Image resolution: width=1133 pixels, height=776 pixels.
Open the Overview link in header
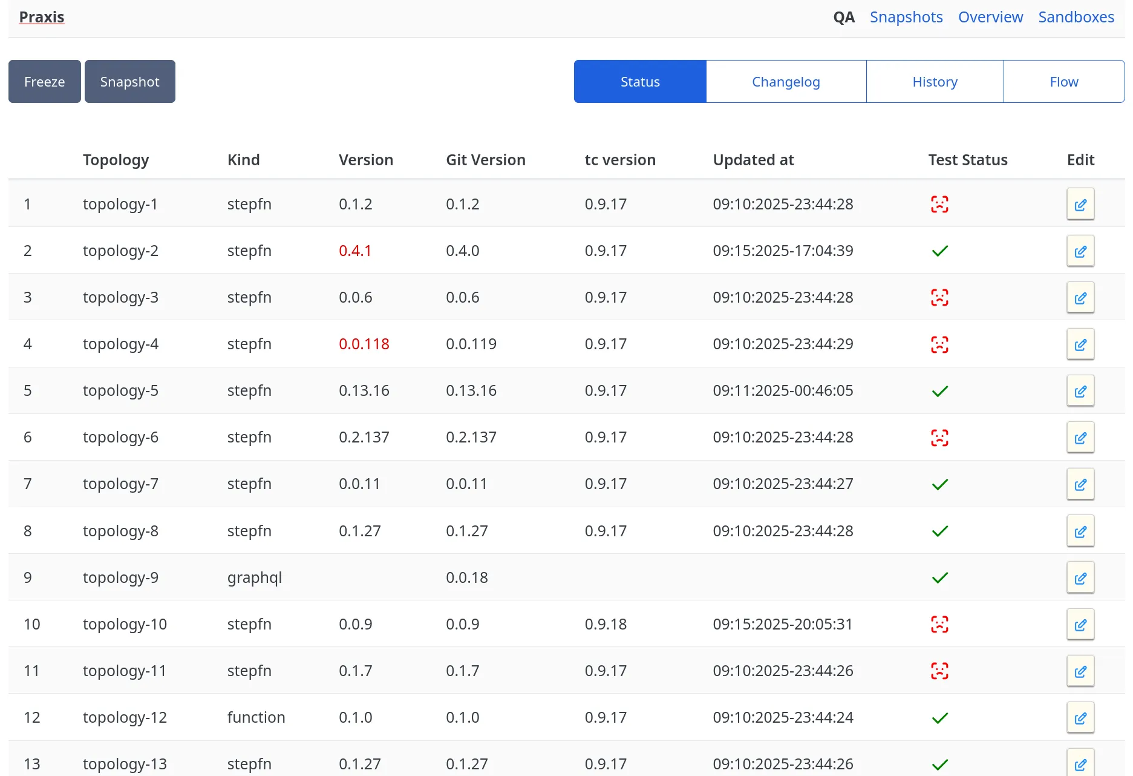click(990, 17)
